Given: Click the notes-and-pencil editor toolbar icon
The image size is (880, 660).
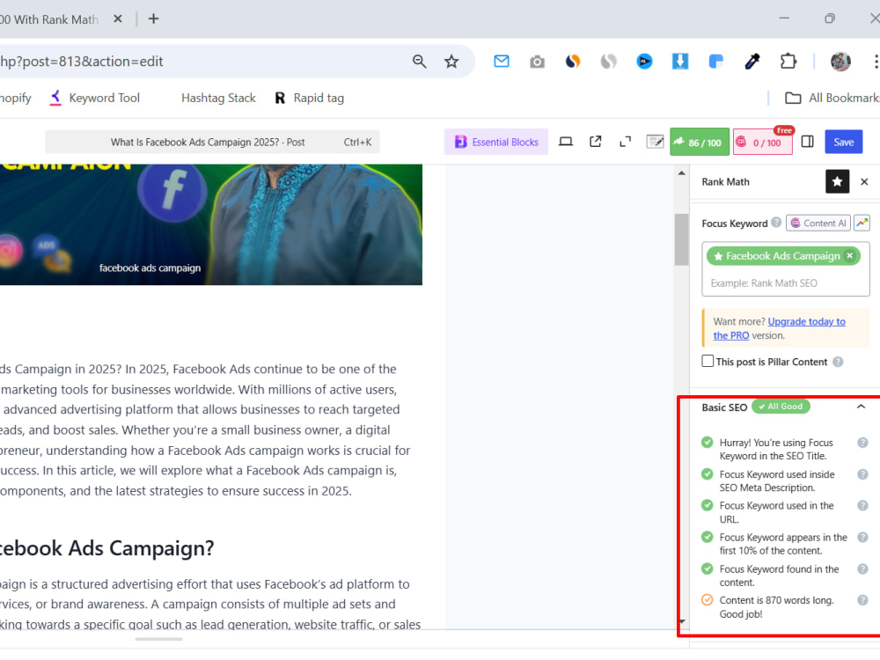Looking at the screenshot, I should tap(655, 142).
